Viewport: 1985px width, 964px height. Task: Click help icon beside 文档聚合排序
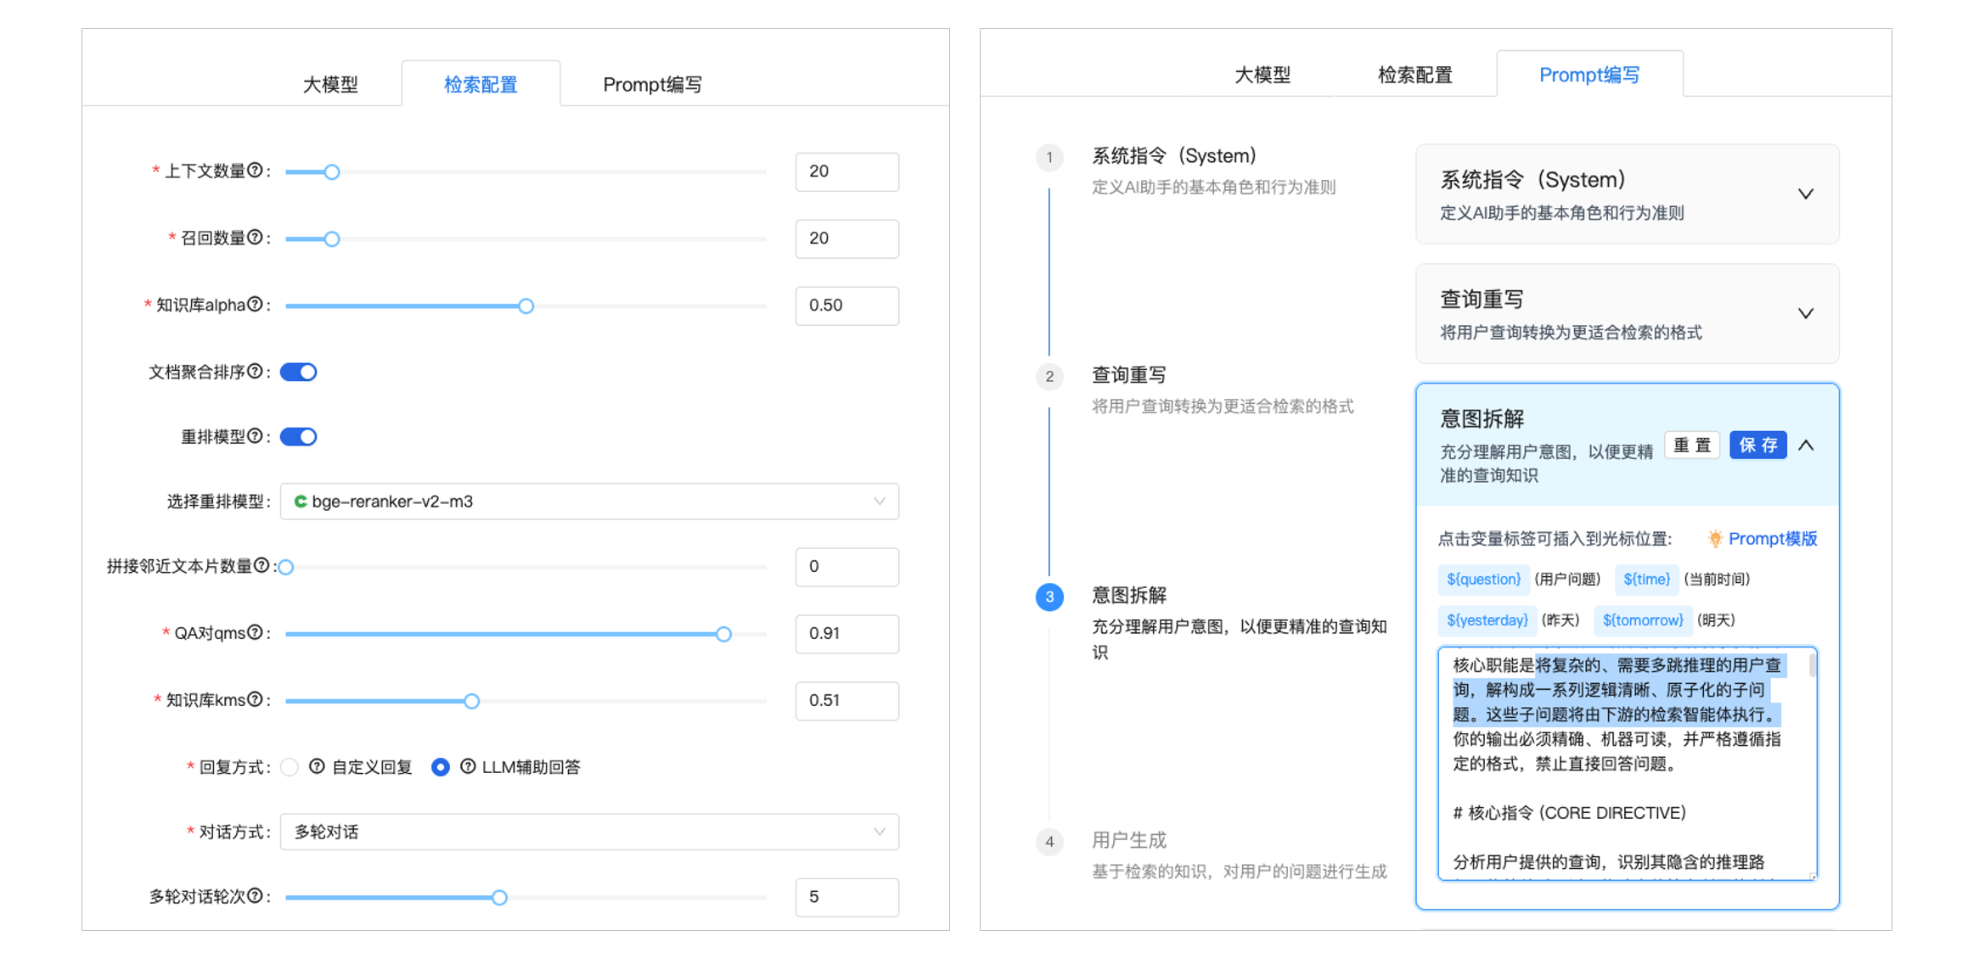[255, 372]
